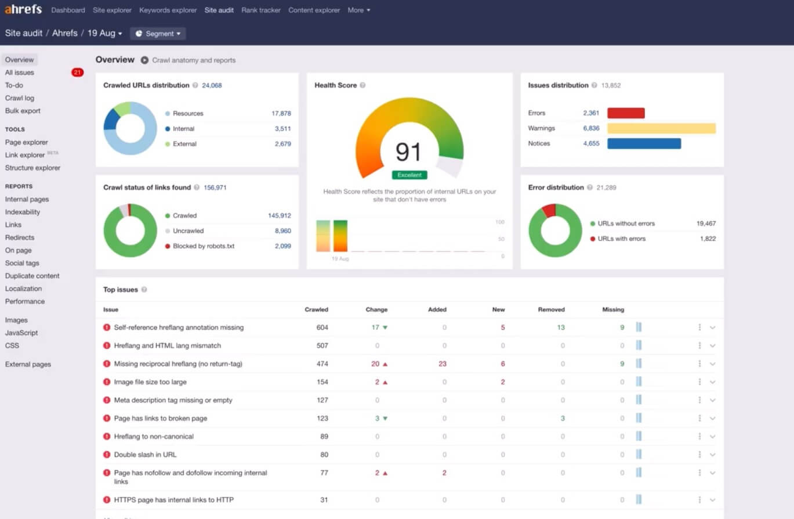Open three-dot menu for Image file size too large
This screenshot has height=519, width=794.
click(699, 382)
